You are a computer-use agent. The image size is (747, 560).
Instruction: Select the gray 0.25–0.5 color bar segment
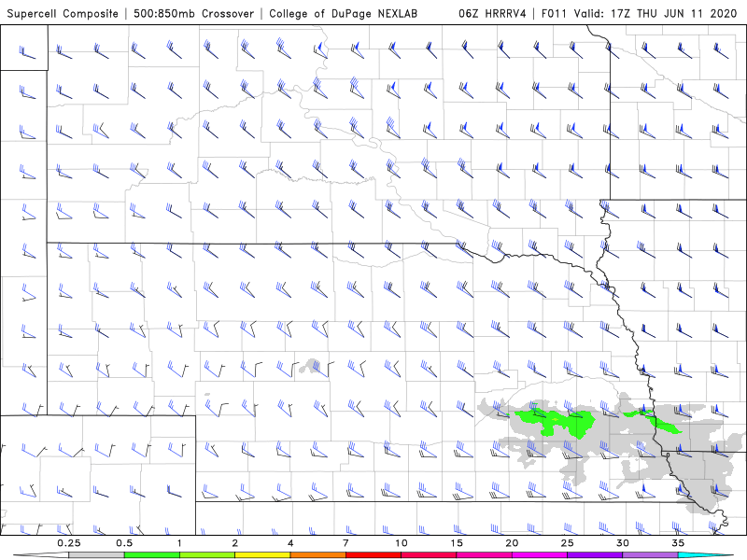pos(96,555)
